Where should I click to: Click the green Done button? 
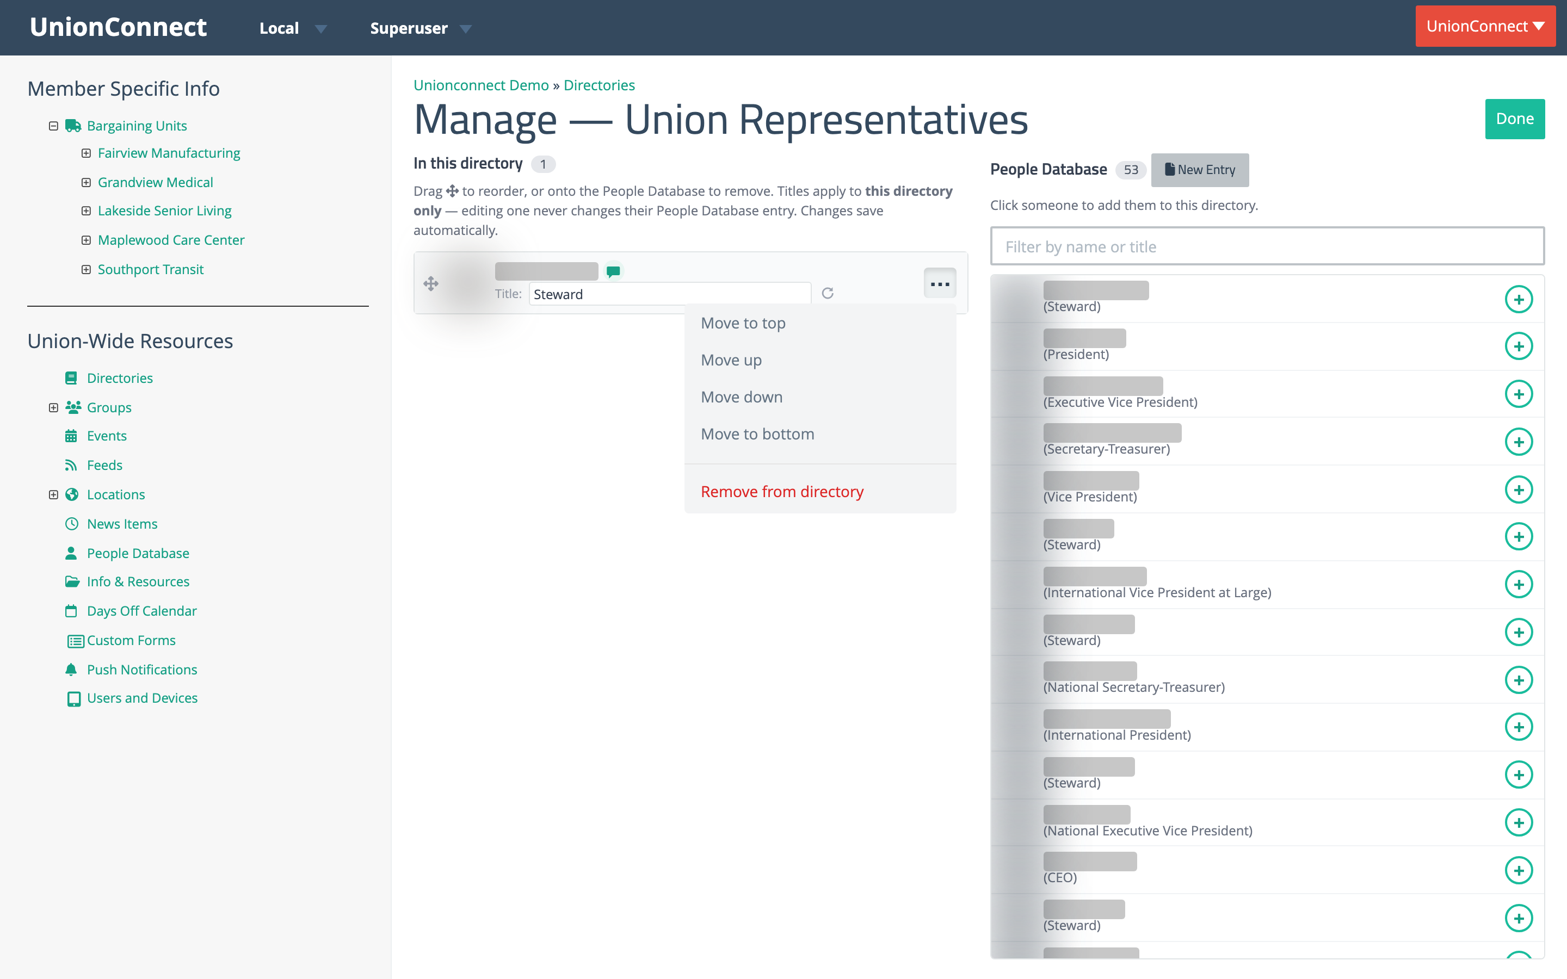coord(1515,119)
